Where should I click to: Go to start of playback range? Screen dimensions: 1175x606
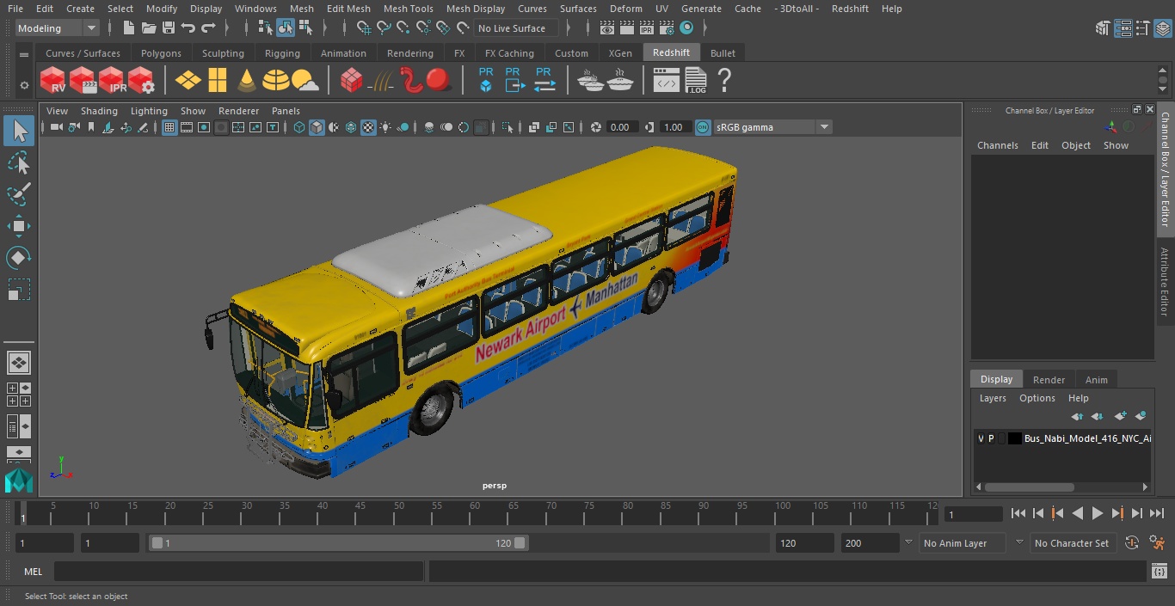pos(1018,513)
